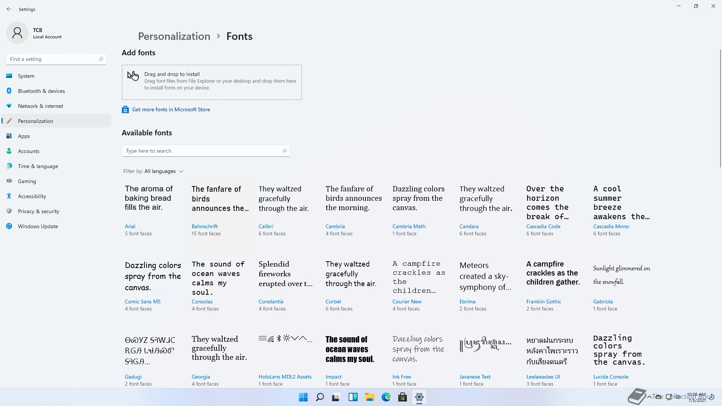Open Microsoft Store from the taskbar
The image size is (722, 406).
[x=402, y=397]
